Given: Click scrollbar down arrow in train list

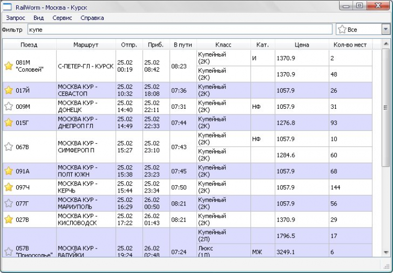Looking at the screenshot, I should [x=386, y=252].
